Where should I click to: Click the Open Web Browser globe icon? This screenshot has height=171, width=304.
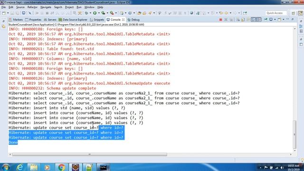[191, 13]
